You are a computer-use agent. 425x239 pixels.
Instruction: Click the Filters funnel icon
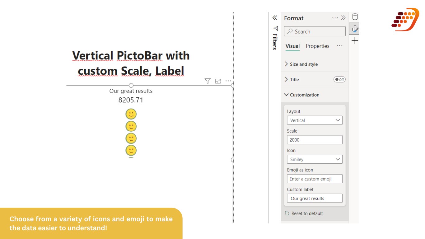click(275, 28)
